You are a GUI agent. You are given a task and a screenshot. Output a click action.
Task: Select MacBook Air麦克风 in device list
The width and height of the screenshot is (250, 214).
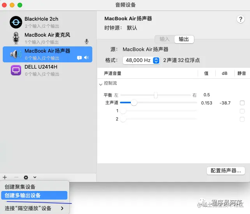coord(48,38)
